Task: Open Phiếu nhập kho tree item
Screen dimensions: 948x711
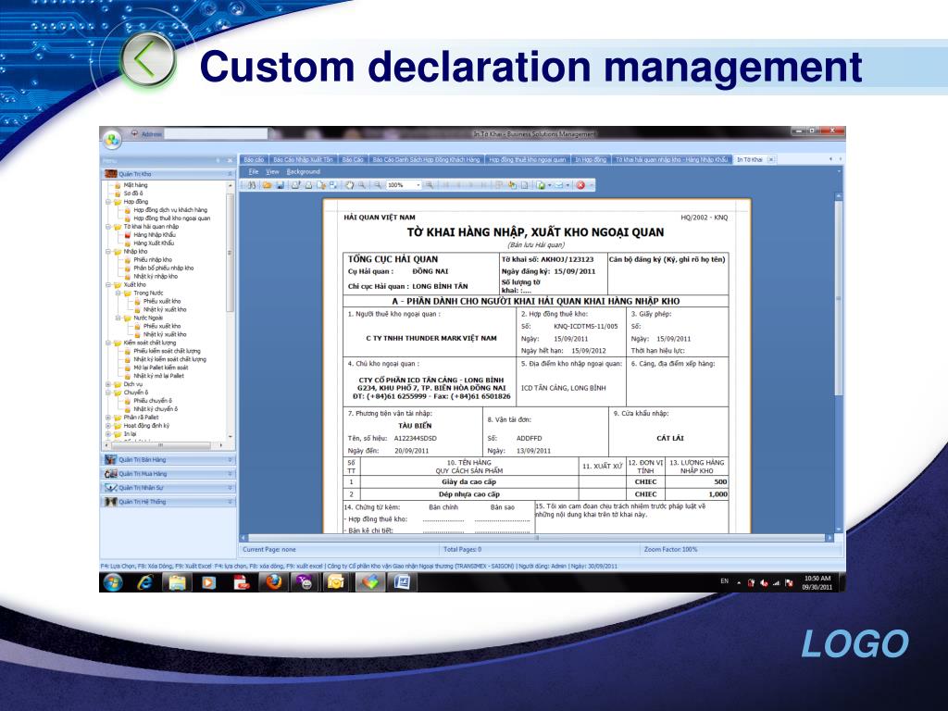Action: tap(153, 260)
